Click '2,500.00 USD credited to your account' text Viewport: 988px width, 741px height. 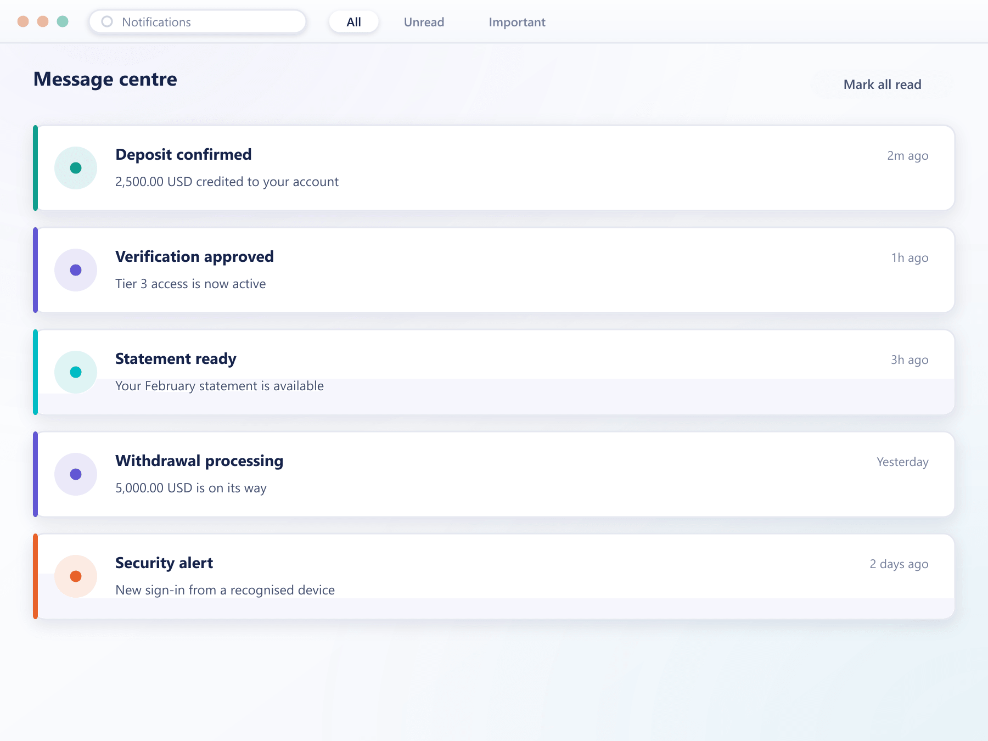coord(227,182)
